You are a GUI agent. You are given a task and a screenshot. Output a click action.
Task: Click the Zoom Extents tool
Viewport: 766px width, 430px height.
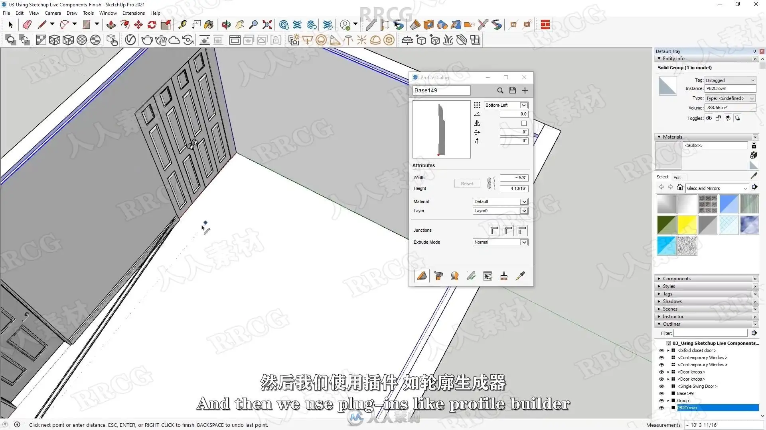tap(267, 25)
